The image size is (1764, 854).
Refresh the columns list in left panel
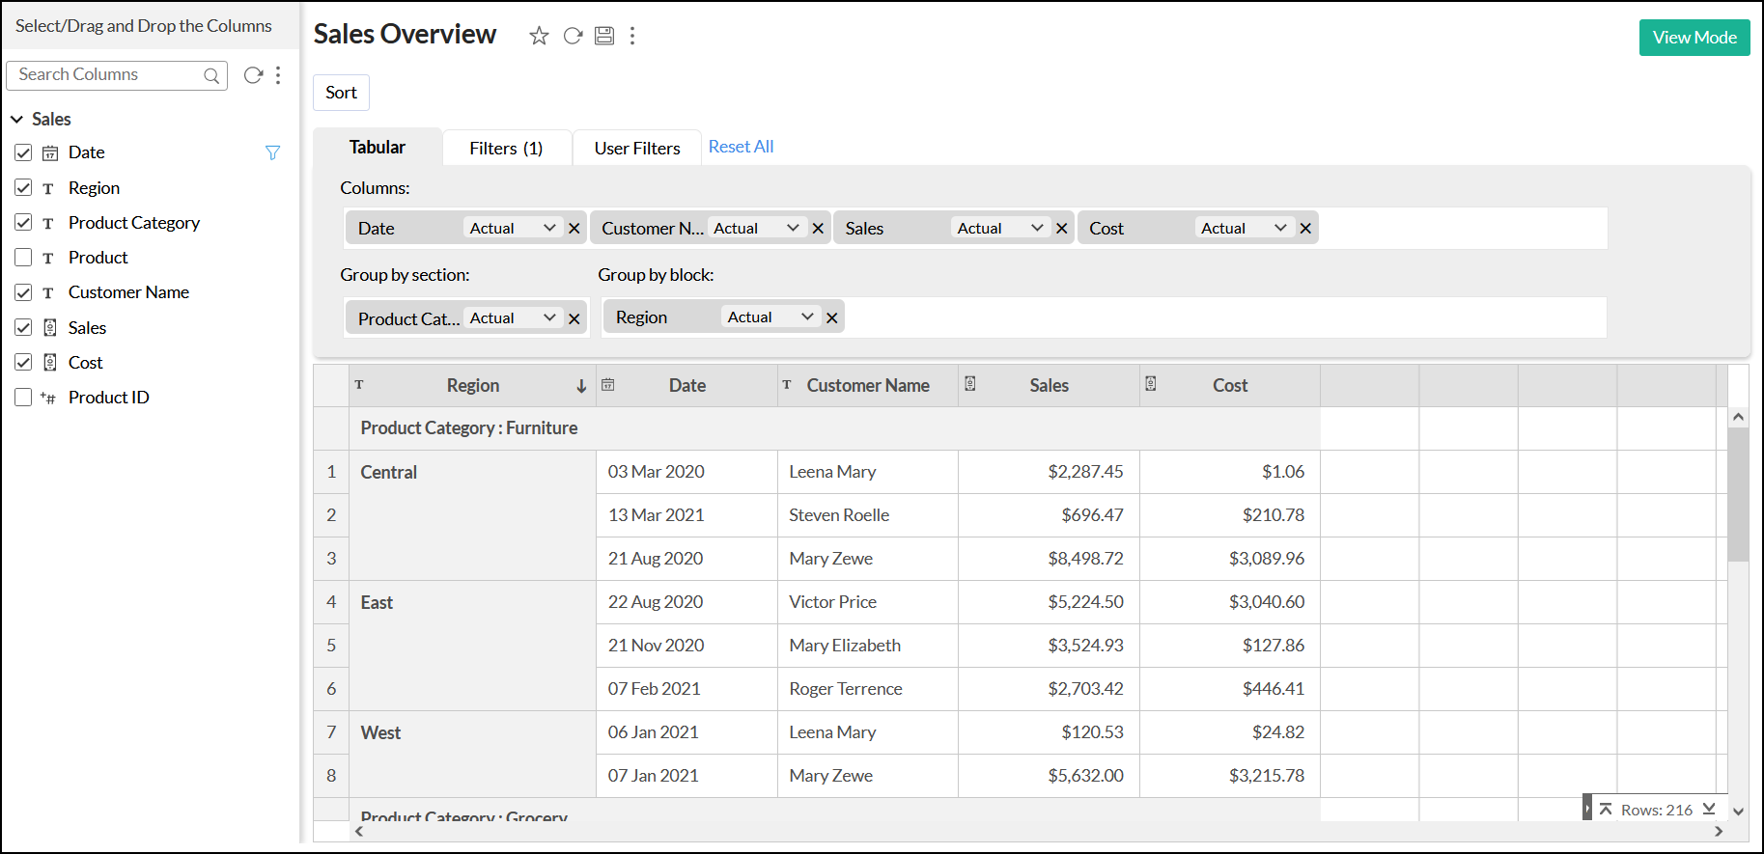pos(253,75)
